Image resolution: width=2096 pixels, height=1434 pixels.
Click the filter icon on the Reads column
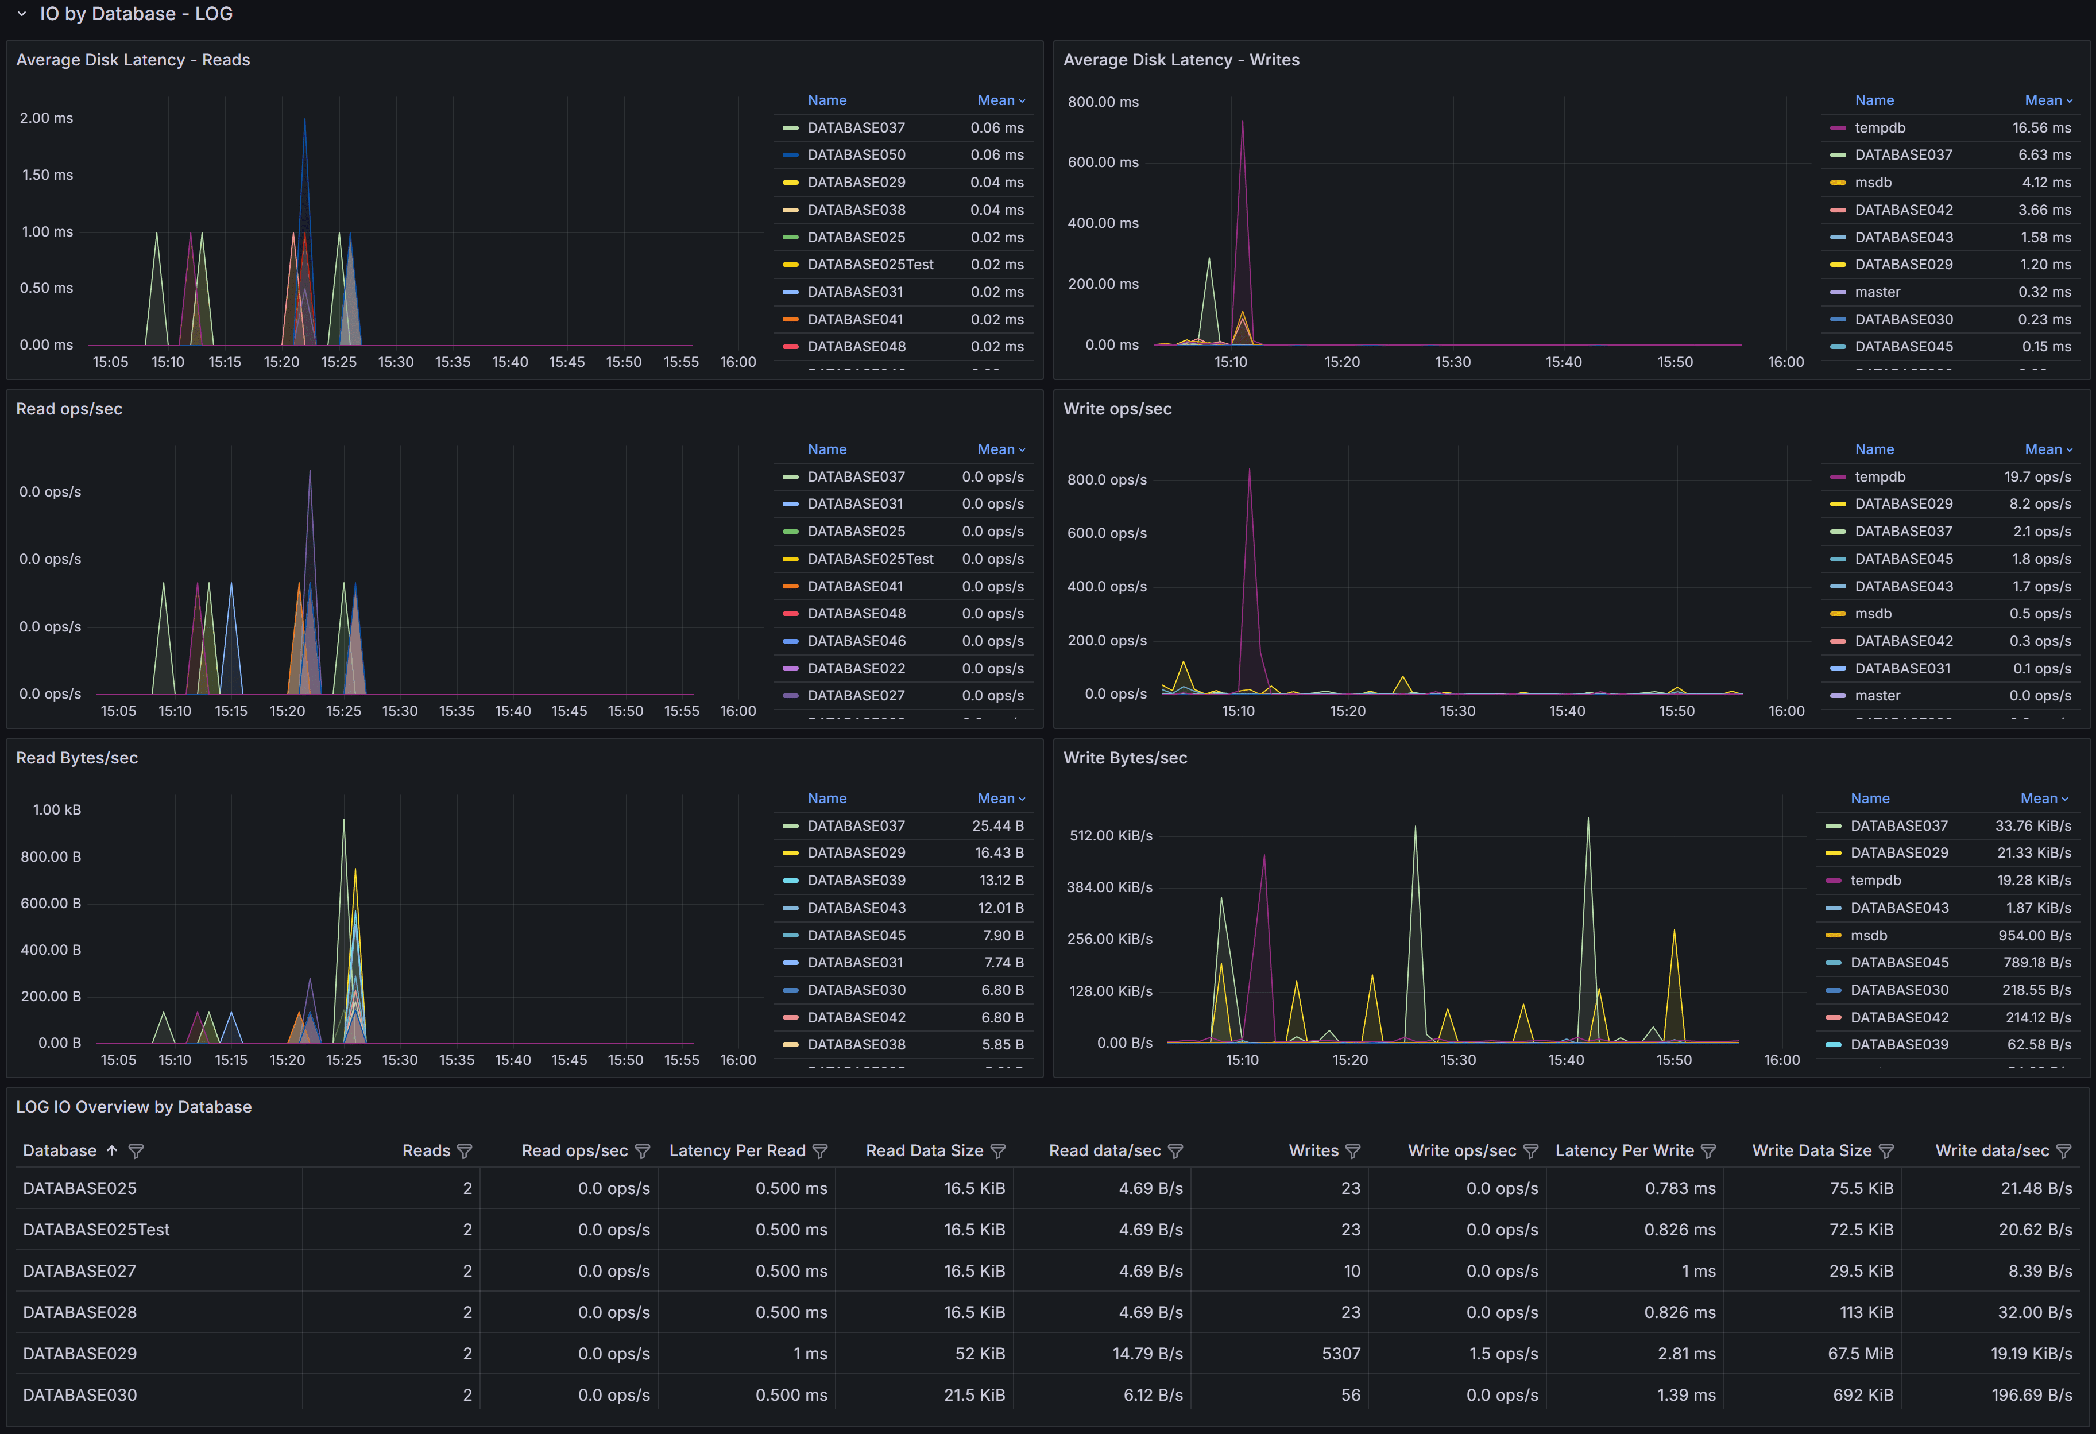pos(465,1150)
